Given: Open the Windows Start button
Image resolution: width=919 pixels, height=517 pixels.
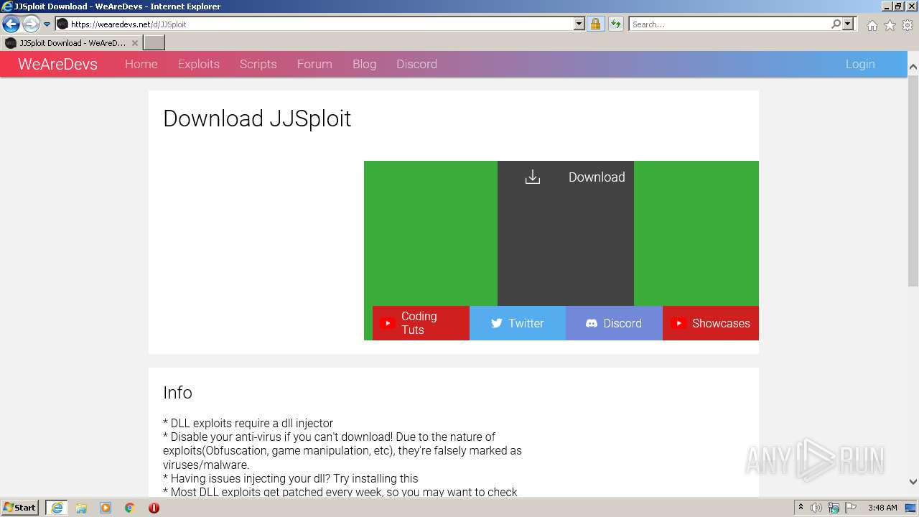Looking at the screenshot, I should [x=20, y=508].
